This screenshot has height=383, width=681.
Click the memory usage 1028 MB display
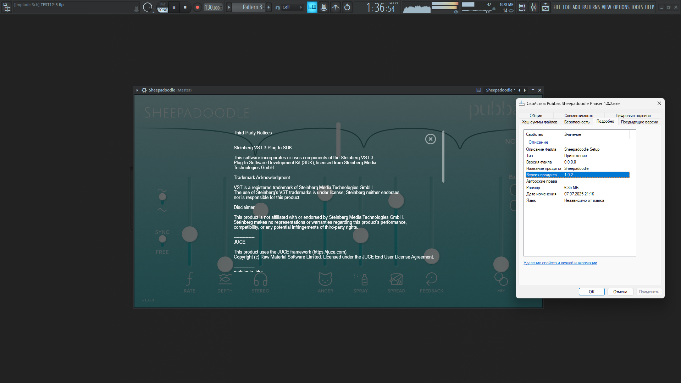coord(506,5)
